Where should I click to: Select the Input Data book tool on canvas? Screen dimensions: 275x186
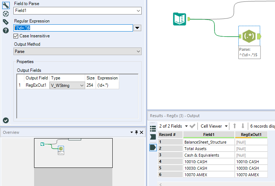pos(179,19)
